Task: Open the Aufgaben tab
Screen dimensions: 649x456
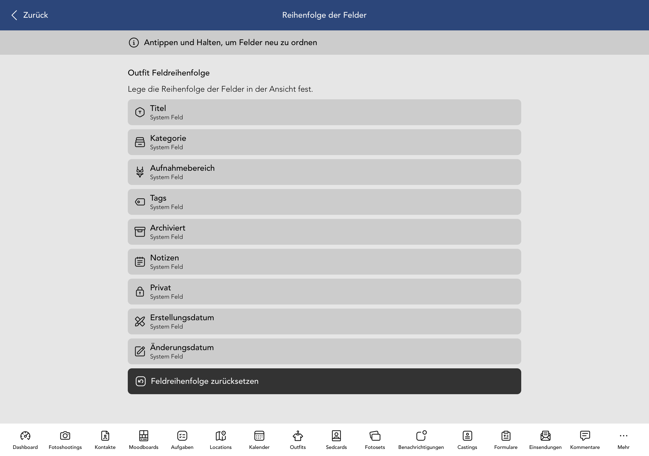Action: tap(182, 440)
